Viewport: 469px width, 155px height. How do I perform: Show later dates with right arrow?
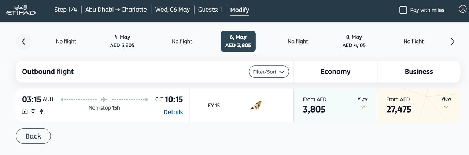[x=453, y=41]
